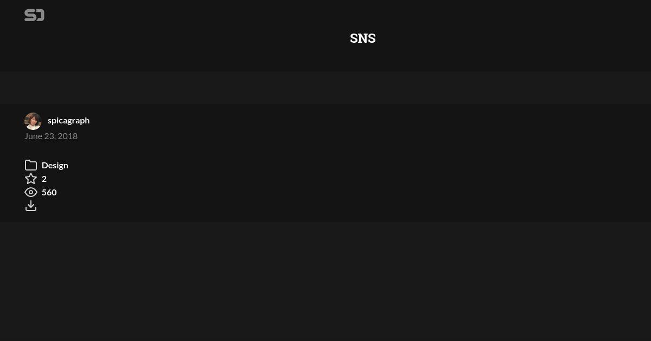651x341 pixels.
Task: Click the SD site logo
Action: pyautogui.click(x=34, y=15)
